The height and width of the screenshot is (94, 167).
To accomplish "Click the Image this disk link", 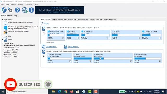I will click(74, 47).
